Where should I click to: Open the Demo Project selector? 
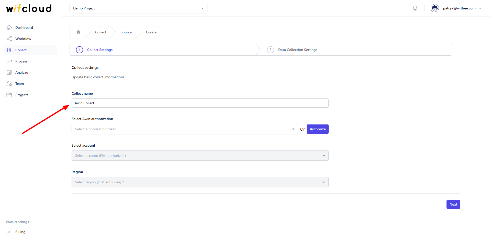[x=138, y=8]
